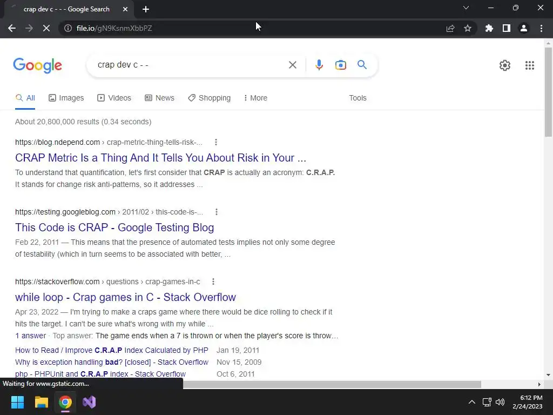Click the Google logo
Image resolution: width=553 pixels, height=415 pixels.
pyautogui.click(x=38, y=65)
